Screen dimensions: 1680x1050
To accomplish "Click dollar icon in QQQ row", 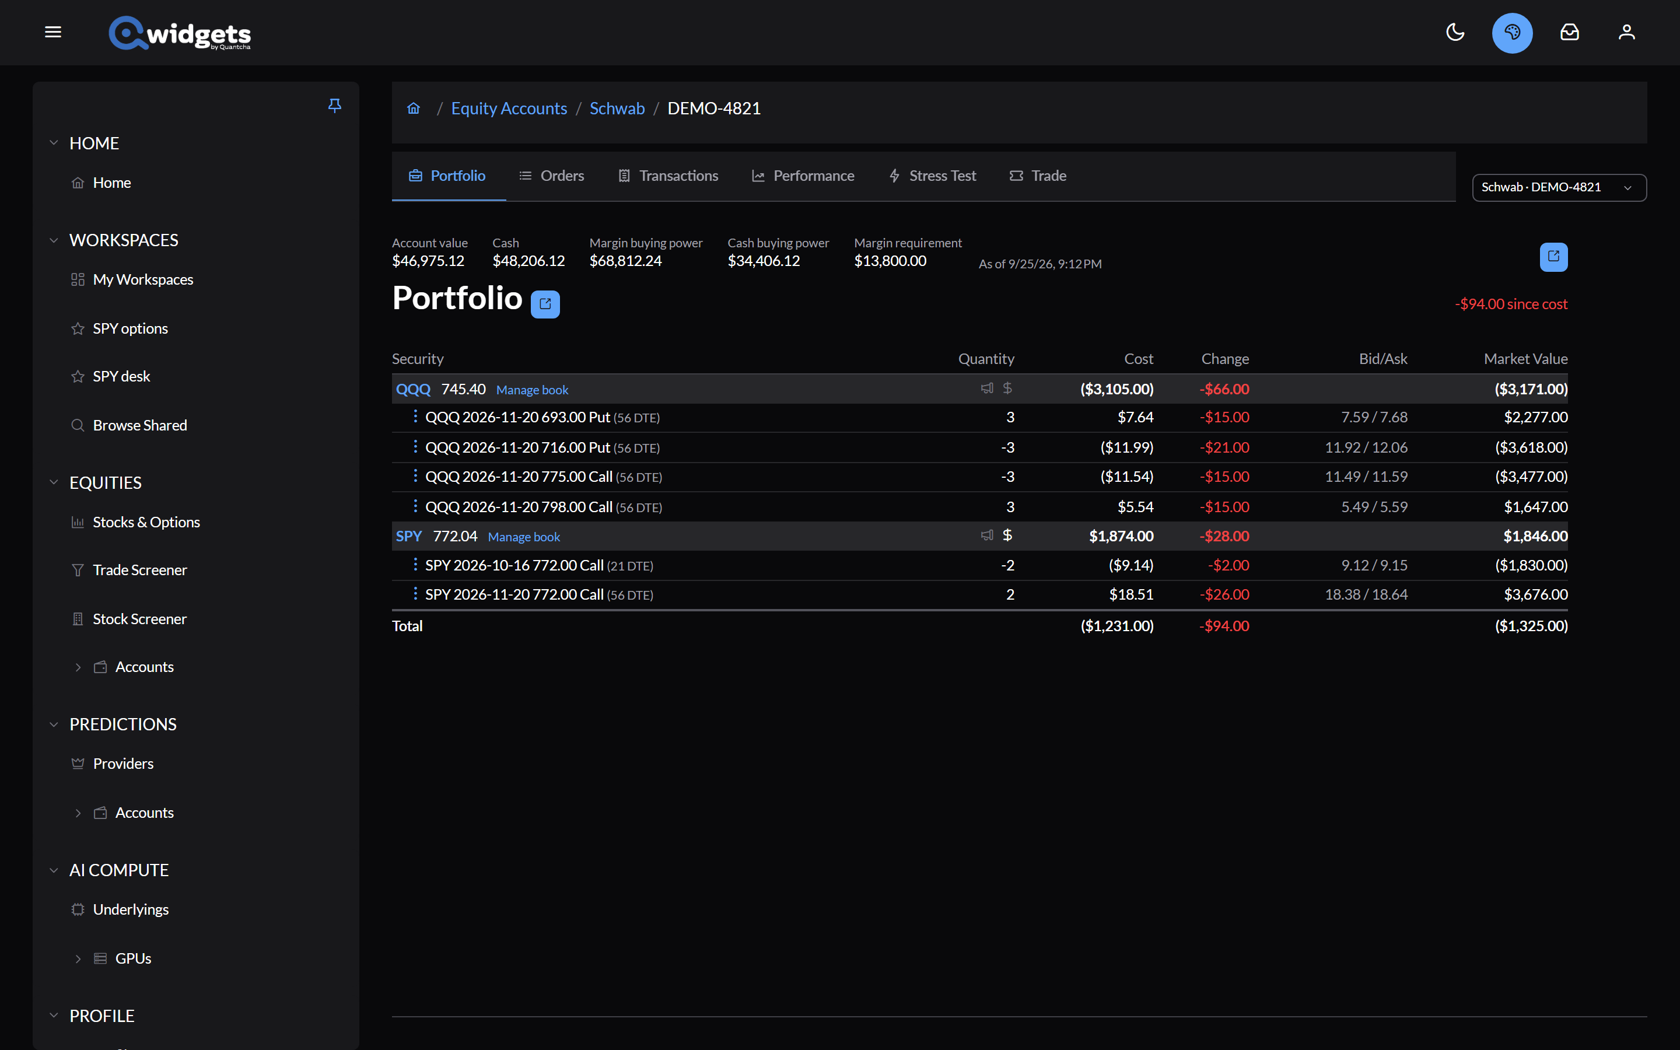I will point(1007,388).
